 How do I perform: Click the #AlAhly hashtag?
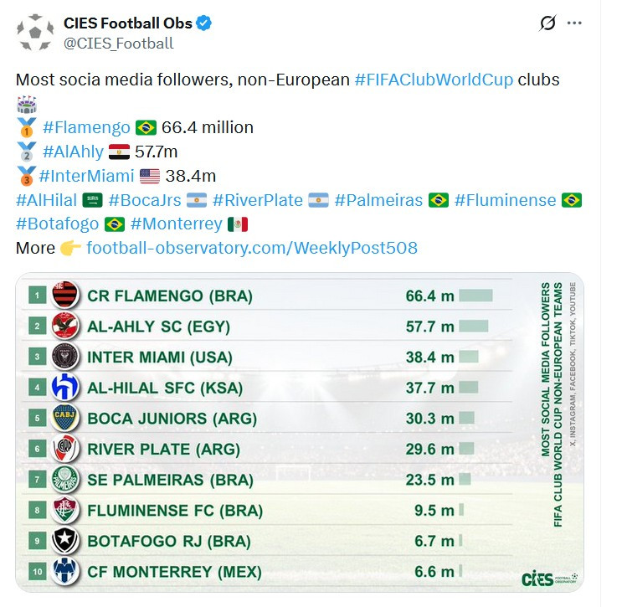[x=73, y=152]
